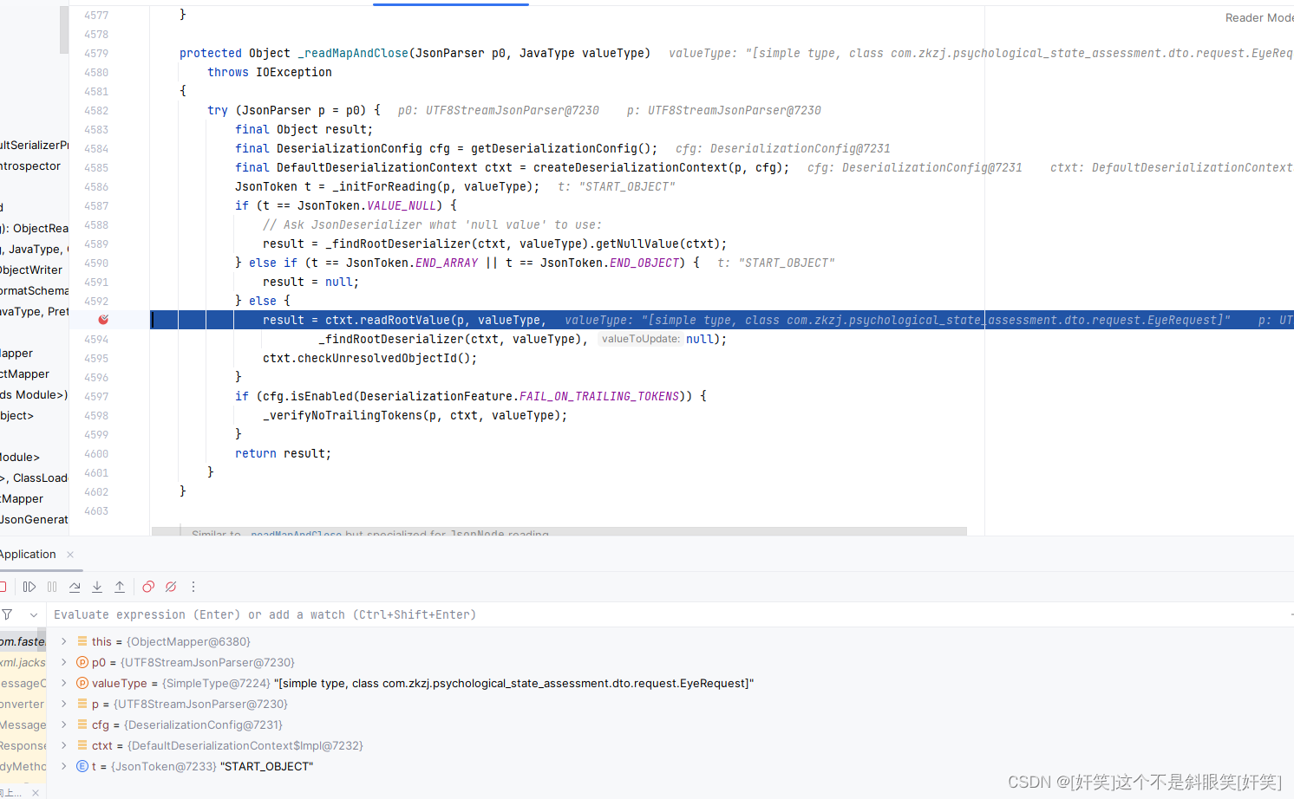Select the Step Over debugger icon
Viewport: 1294px width, 799px height.
click(x=75, y=587)
